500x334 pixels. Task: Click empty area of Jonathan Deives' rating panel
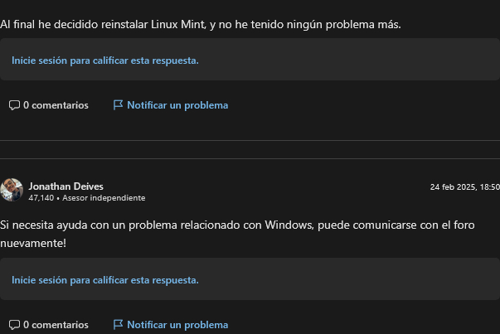click(x=348, y=280)
